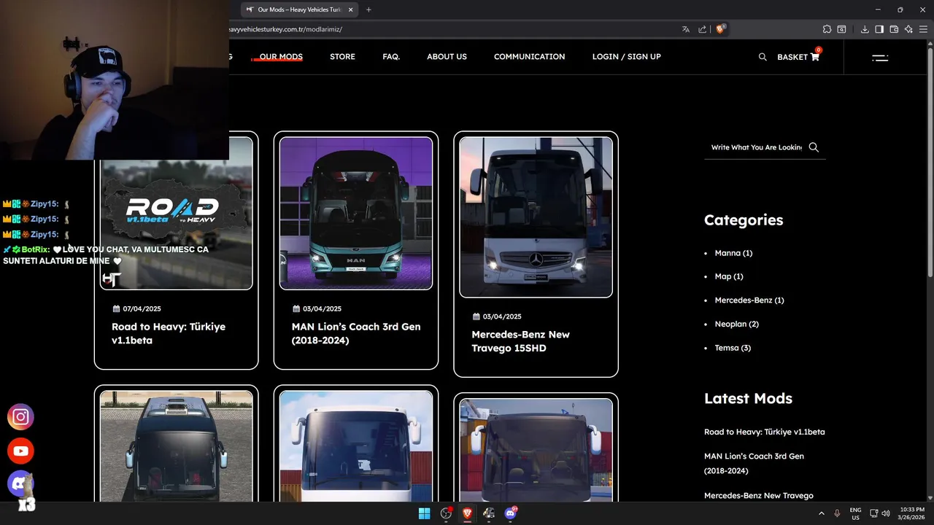The image size is (934, 525).
Task: Open the taskbar clock showing 10:33 PM
Action: click(x=911, y=513)
